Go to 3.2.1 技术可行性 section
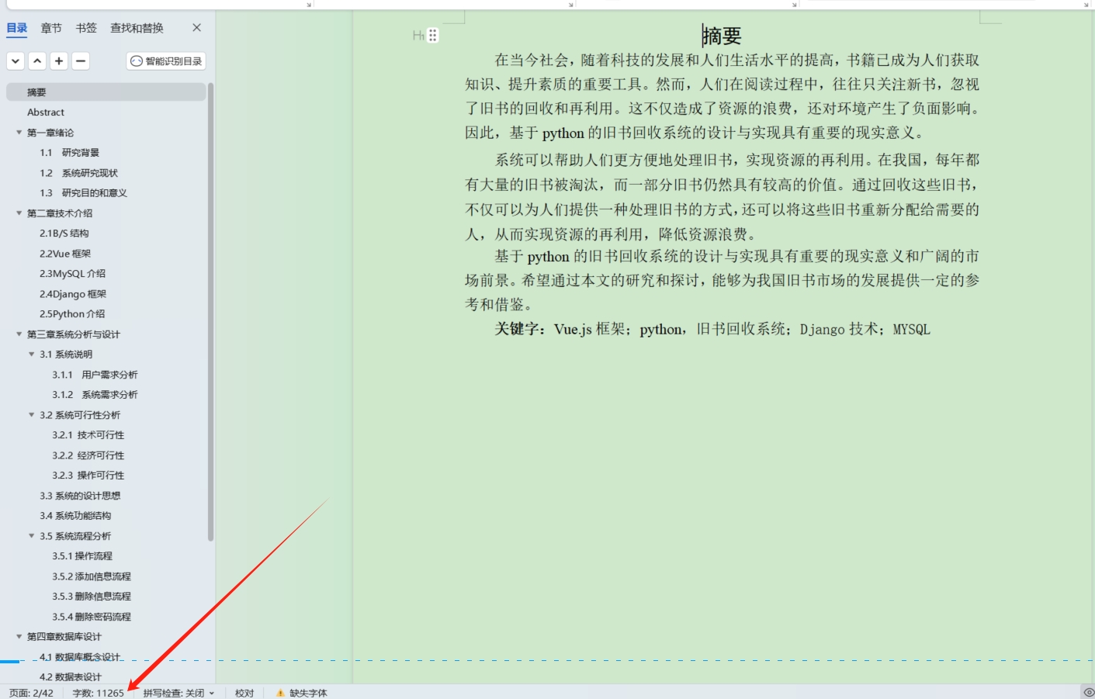Viewport: 1095px width, 699px height. tap(88, 435)
